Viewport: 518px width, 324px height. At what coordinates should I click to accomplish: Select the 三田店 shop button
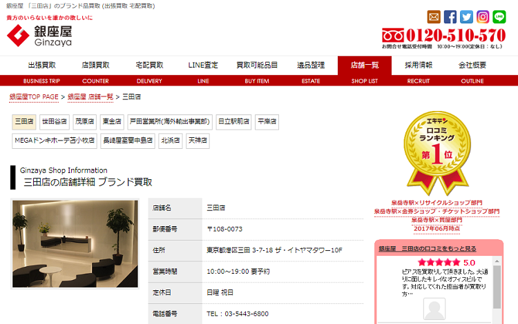(x=24, y=121)
